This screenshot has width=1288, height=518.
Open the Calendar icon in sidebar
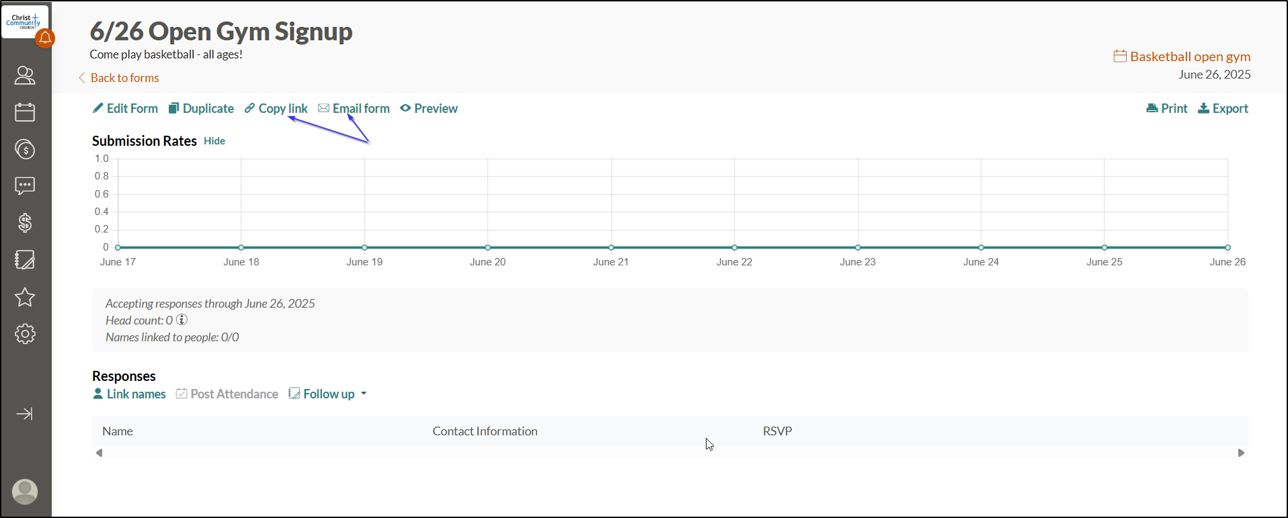coord(25,112)
